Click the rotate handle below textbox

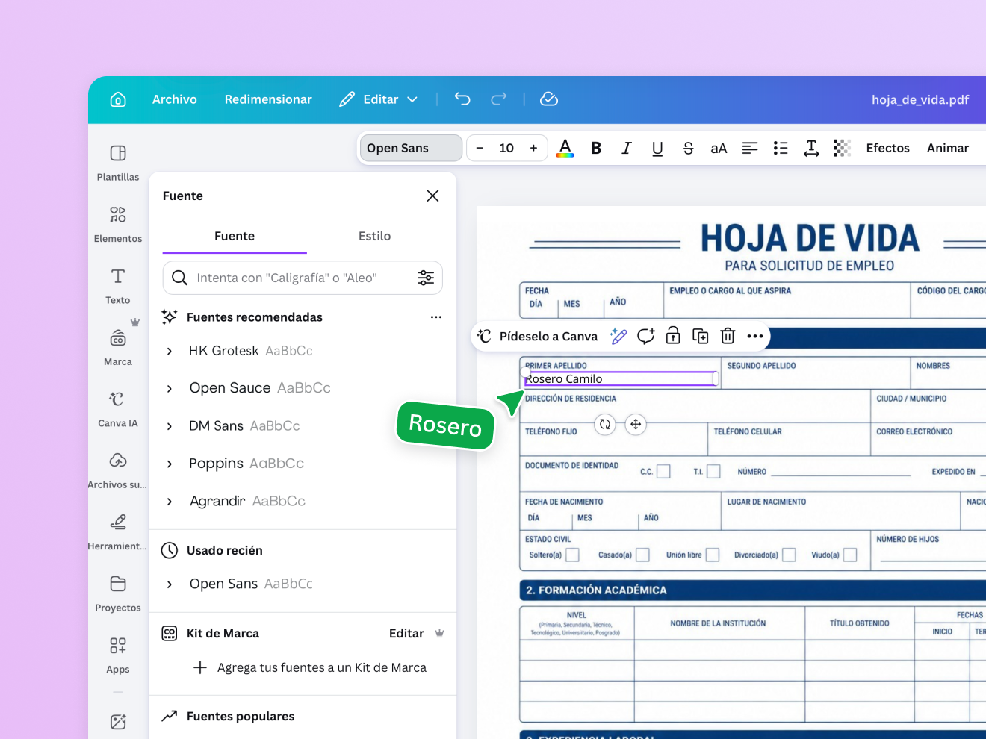tap(605, 424)
